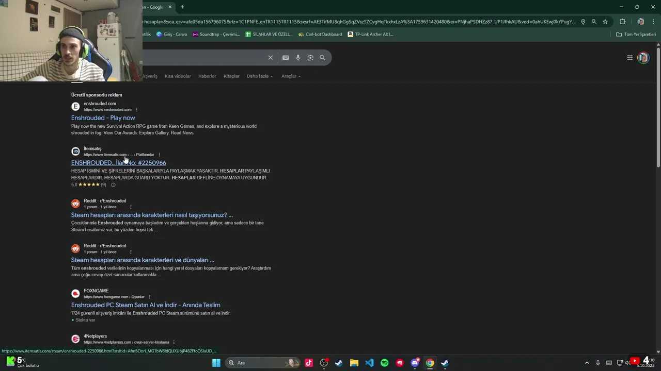Image resolution: width=661 pixels, height=371 pixels.
Task: Switch to Kısa videolar search tab
Action: coord(178,76)
